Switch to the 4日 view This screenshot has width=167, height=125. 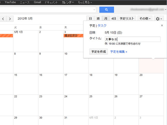pyautogui.click(x=114, y=18)
